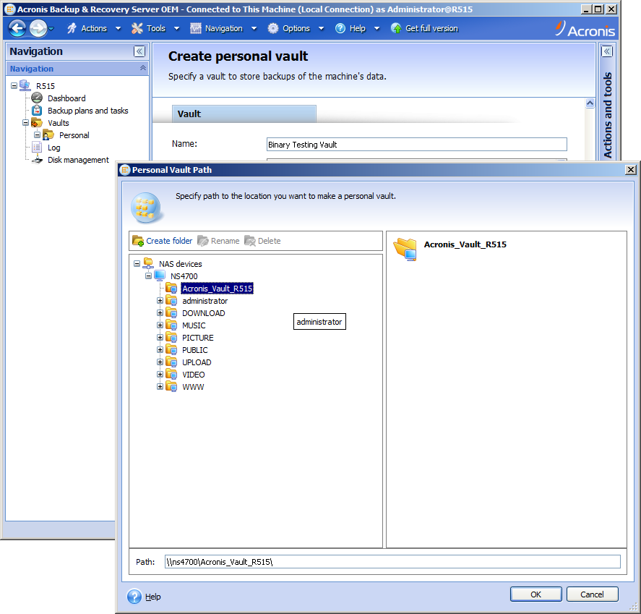The width and height of the screenshot is (641, 614).
Task: Click Acronis_Vault_R515 icon in right pane
Action: point(405,249)
